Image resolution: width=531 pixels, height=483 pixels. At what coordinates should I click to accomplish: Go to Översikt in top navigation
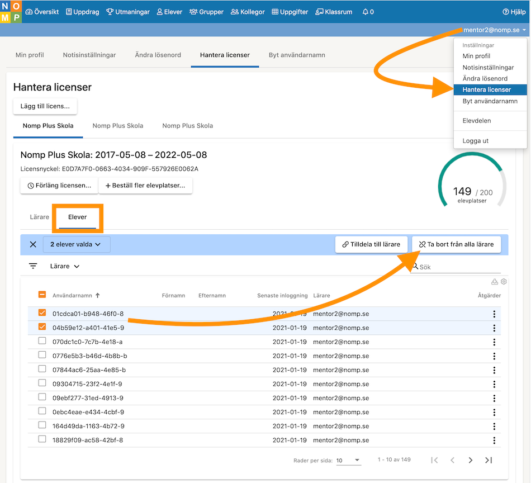42,12
